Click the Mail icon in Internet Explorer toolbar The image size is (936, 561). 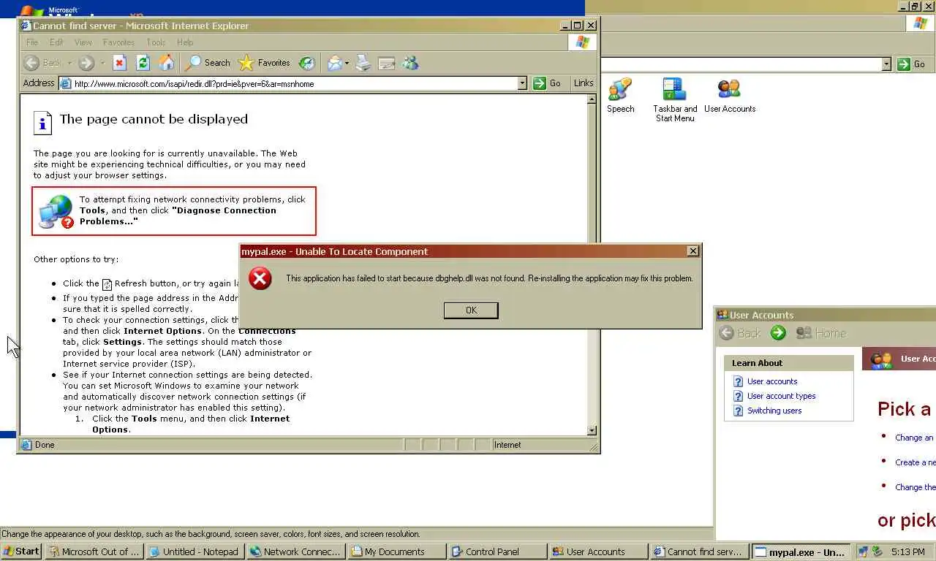(x=334, y=63)
